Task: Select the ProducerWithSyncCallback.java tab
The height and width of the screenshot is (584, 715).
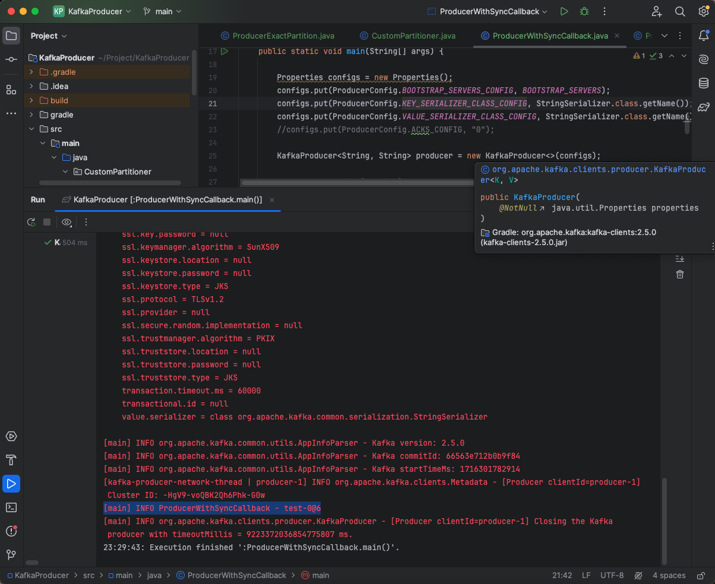Action: point(550,36)
